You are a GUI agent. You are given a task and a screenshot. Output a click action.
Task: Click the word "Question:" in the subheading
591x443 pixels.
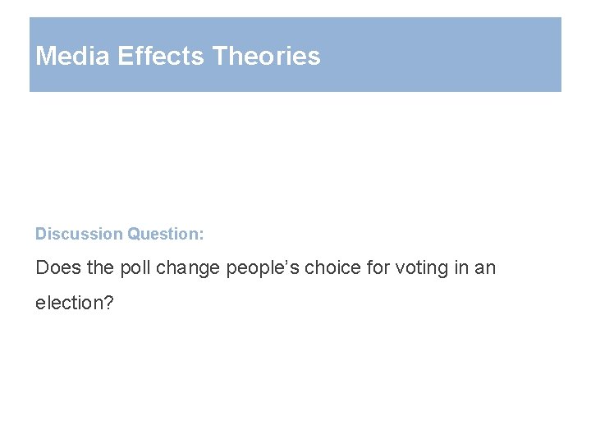166,234
